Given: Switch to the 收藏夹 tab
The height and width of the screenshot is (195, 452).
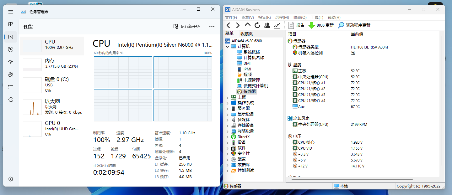Looking at the screenshot, I should 246,34.
